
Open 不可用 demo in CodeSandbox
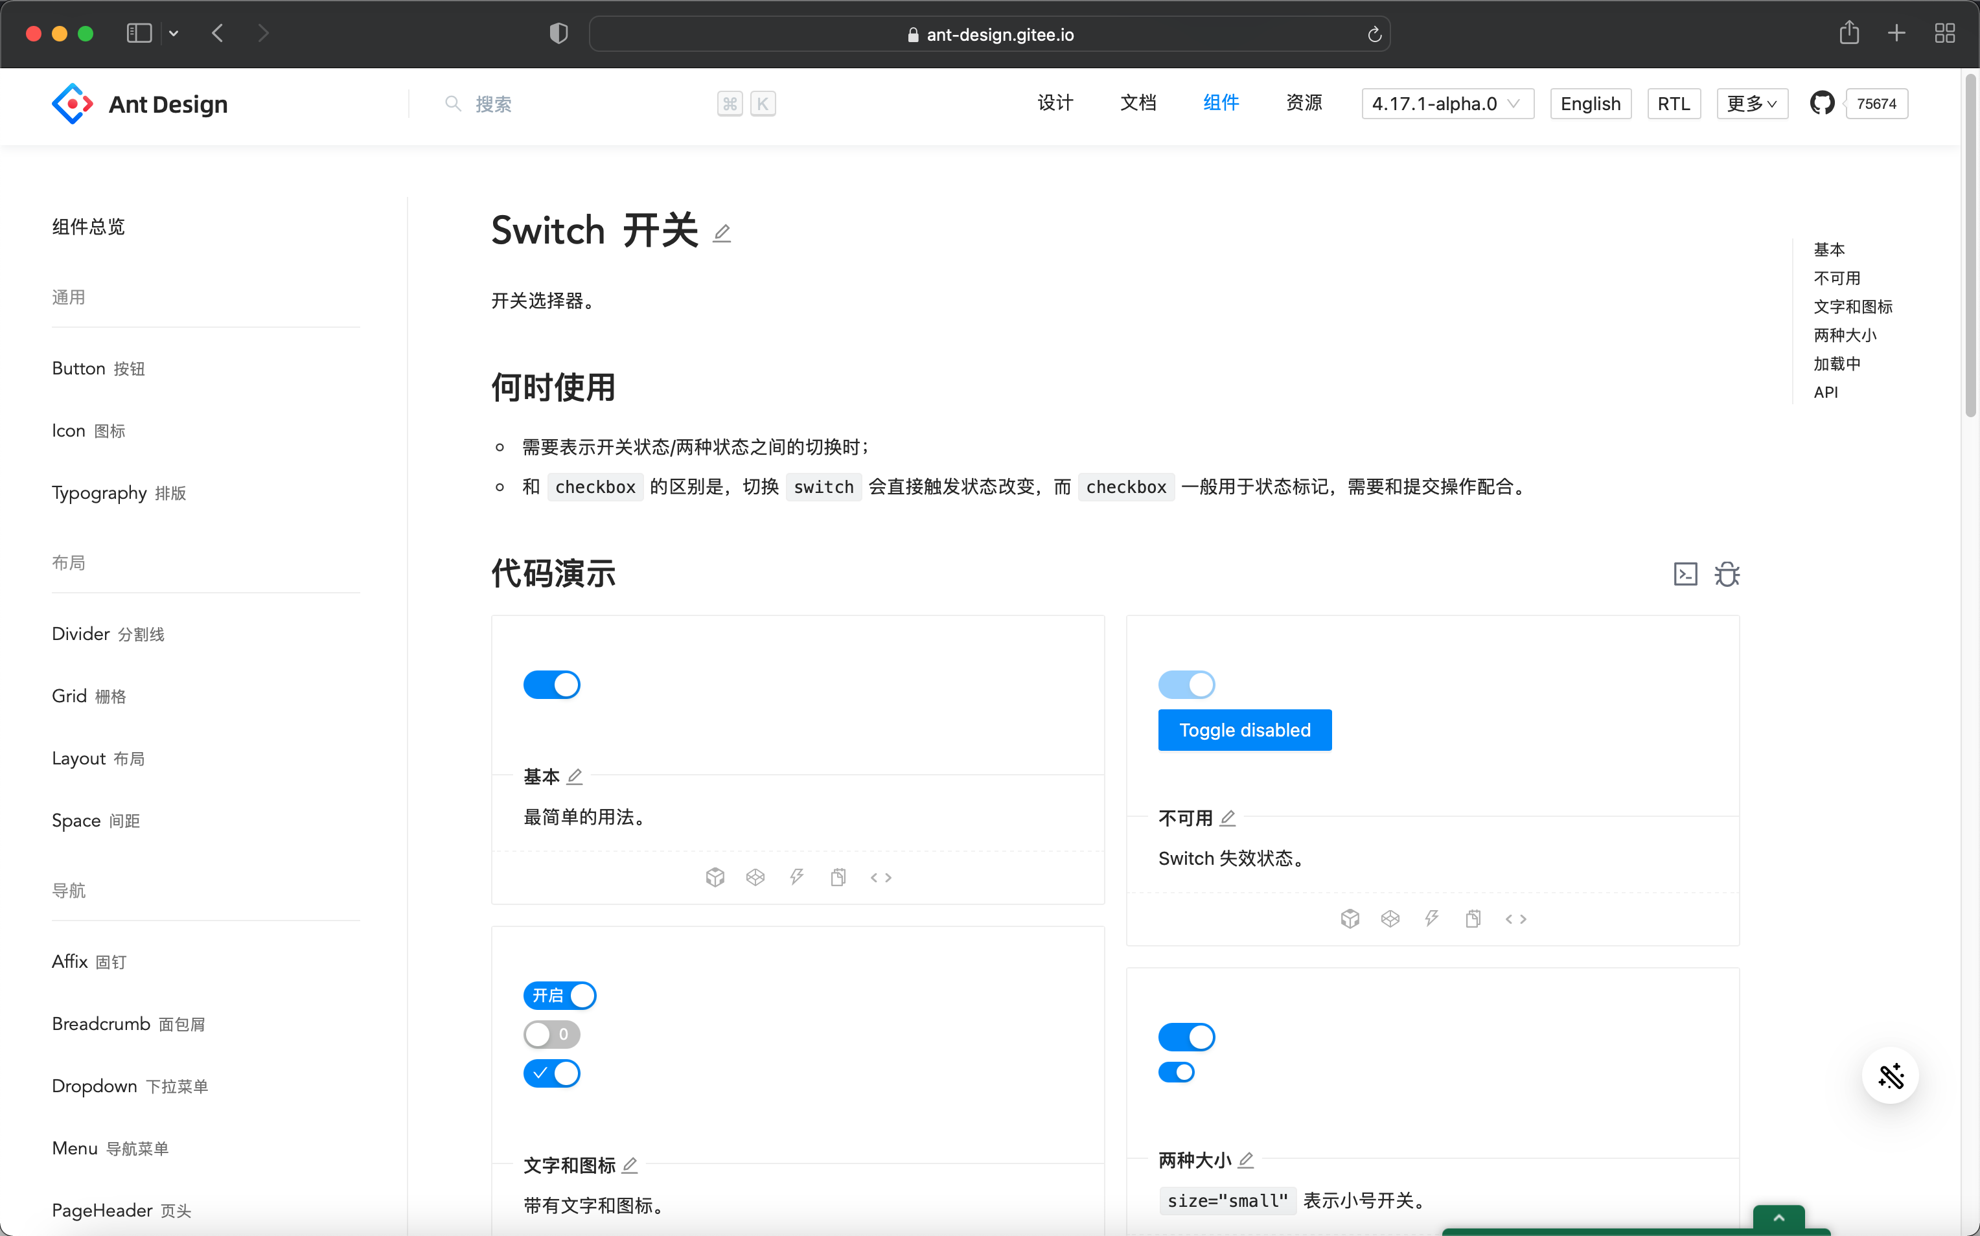[x=1350, y=919]
